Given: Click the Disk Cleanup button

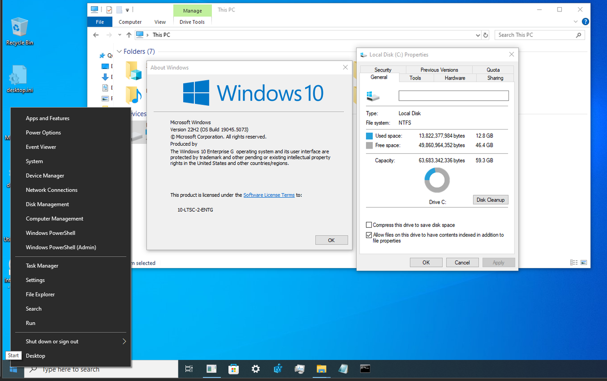Looking at the screenshot, I should click(x=490, y=200).
